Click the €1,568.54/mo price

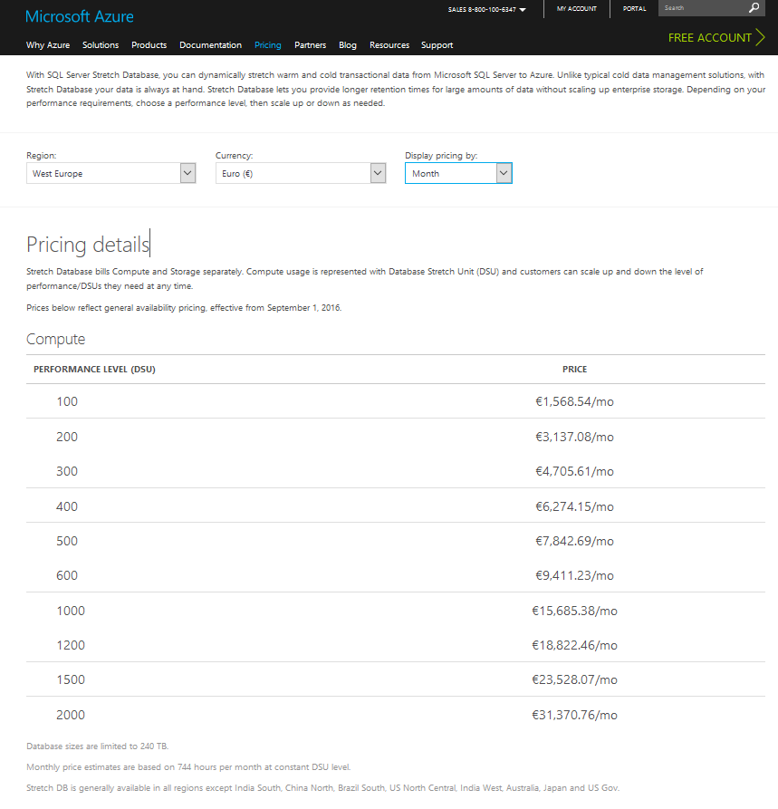pyautogui.click(x=575, y=401)
